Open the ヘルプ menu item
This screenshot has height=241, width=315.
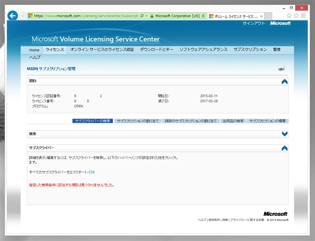tap(35, 57)
